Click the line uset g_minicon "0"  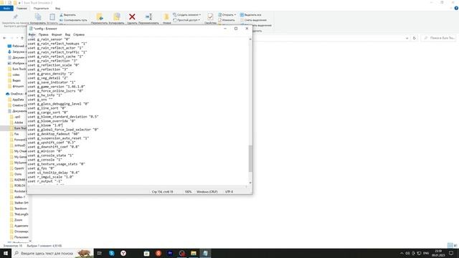click(44, 151)
